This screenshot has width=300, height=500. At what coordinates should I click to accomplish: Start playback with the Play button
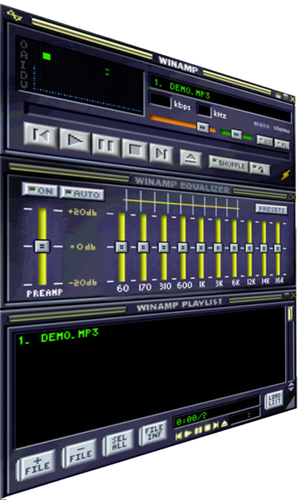pos(75,141)
